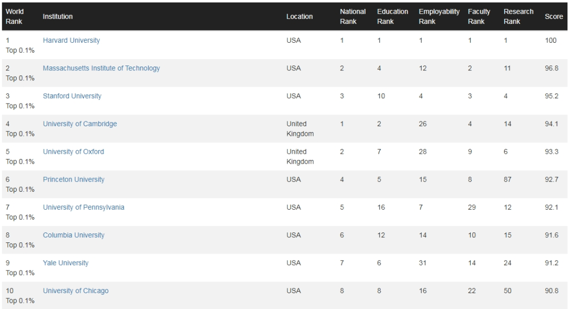This screenshot has width=570, height=309.
Task: Sort by World Rank column header
Action: (15, 16)
